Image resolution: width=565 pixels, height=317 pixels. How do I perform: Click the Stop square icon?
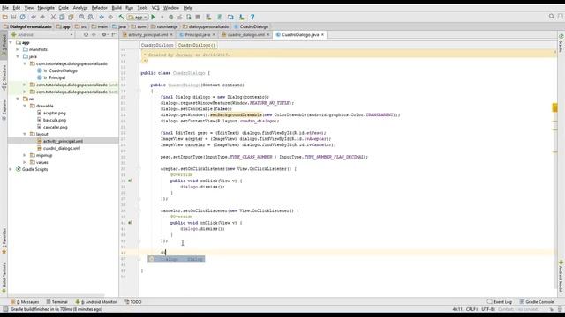click(198, 17)
